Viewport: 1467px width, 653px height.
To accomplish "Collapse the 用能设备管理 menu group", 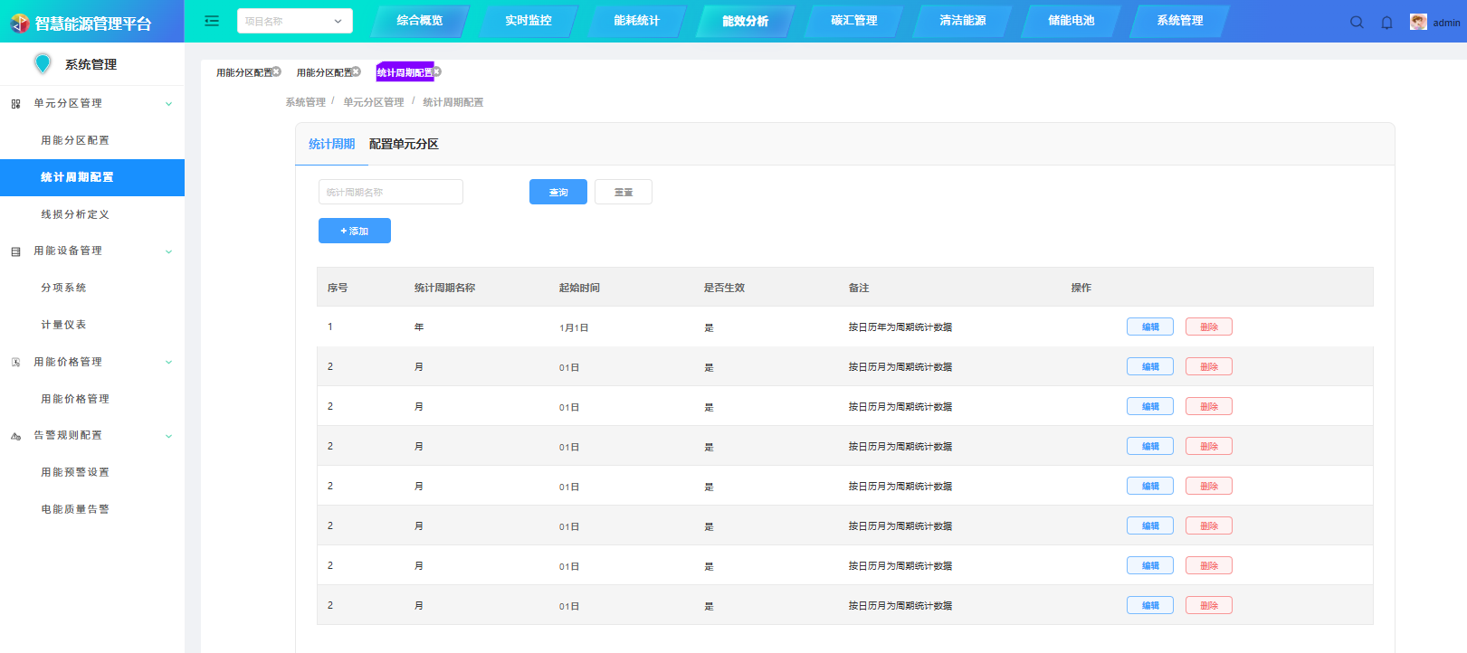I will tap(168, 251).
